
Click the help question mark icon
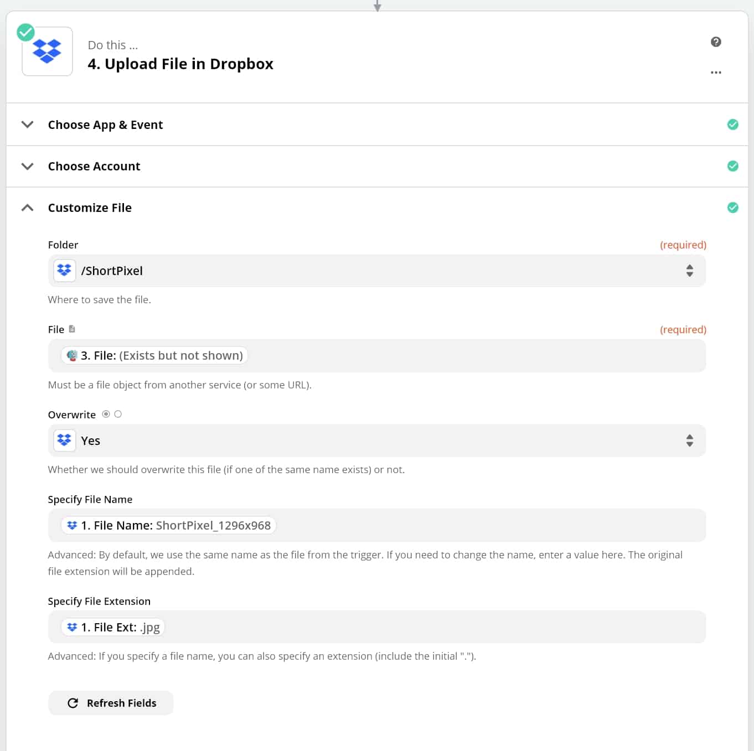pyautogui.click(x=716, y=42)
